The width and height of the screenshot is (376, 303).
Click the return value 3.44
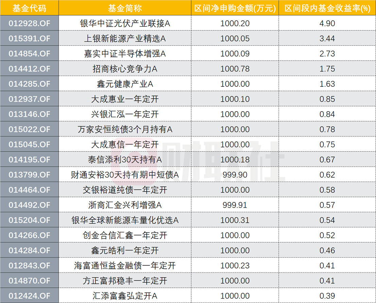327,39
